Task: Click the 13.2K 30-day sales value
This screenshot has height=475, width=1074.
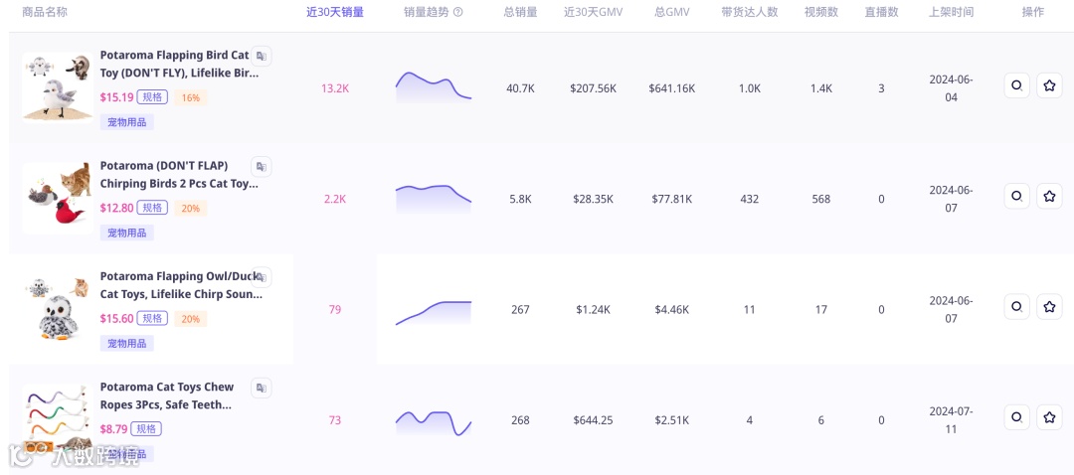Action: point(335,88)
